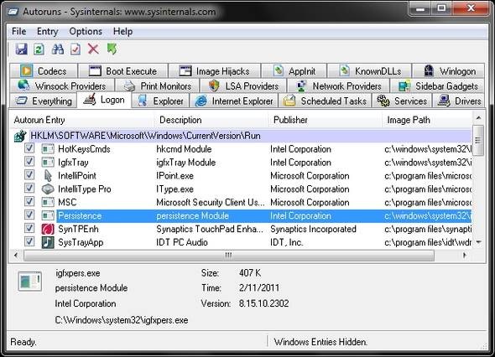Click the igfxpers.exe icon in details pane
Viewport: 495px width, 357px height.
29,282
